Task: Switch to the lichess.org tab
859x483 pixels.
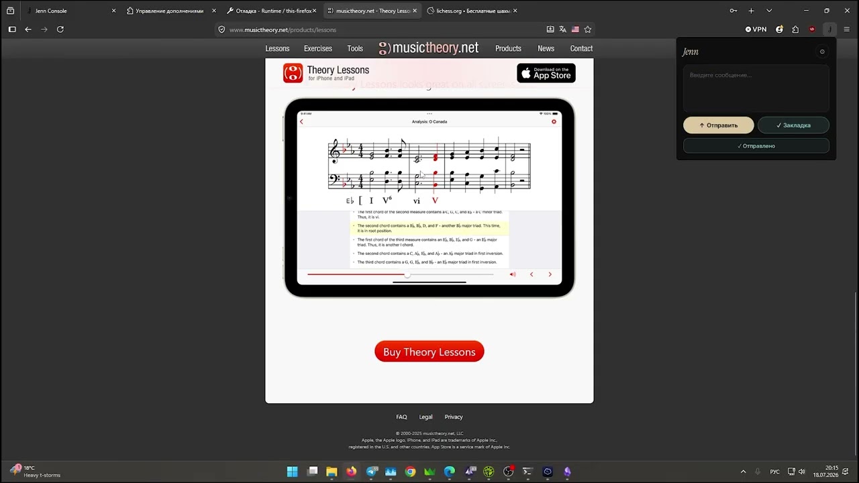Action: pos(472,11)
